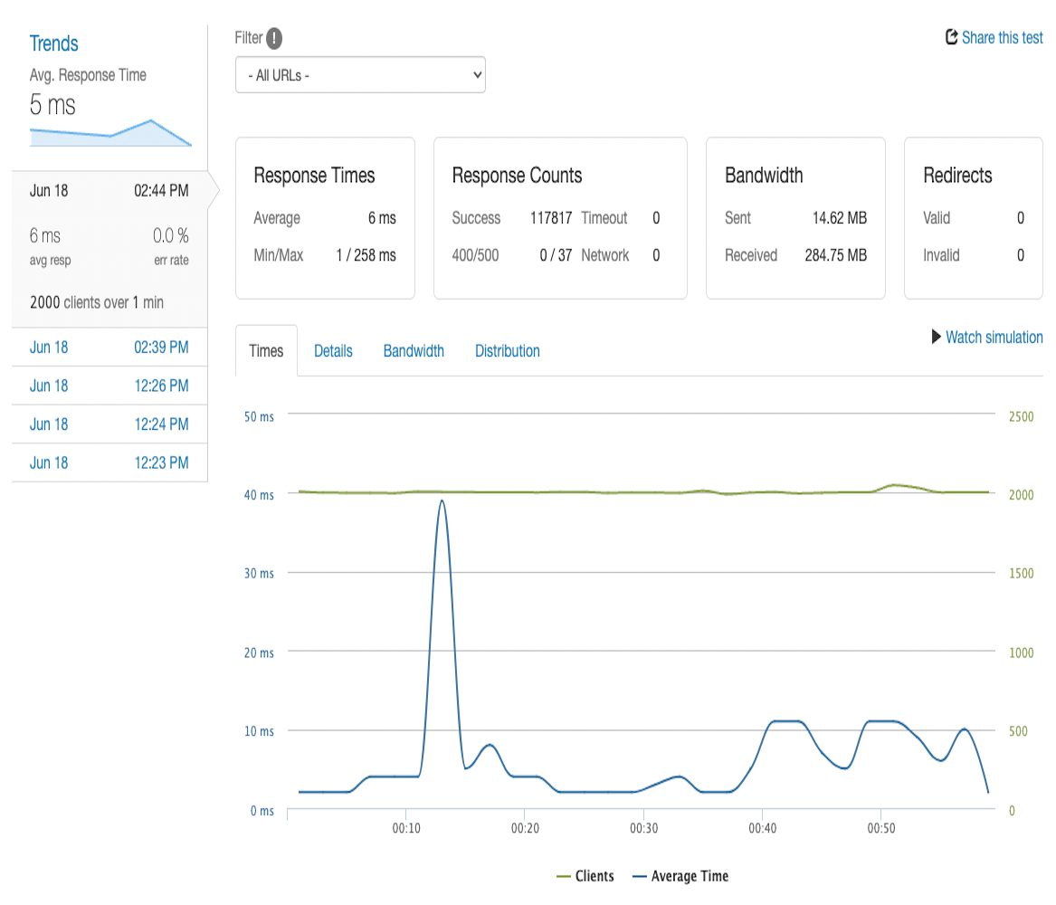Screen dimensions: 1056x905
Task: Click the filter info exclamation icon
Action: pyautogui.click(x=274, y=38)
